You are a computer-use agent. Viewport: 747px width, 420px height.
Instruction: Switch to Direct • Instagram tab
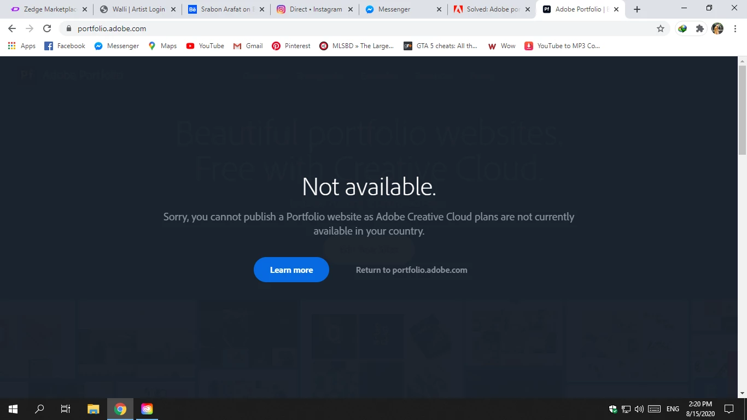314,9
